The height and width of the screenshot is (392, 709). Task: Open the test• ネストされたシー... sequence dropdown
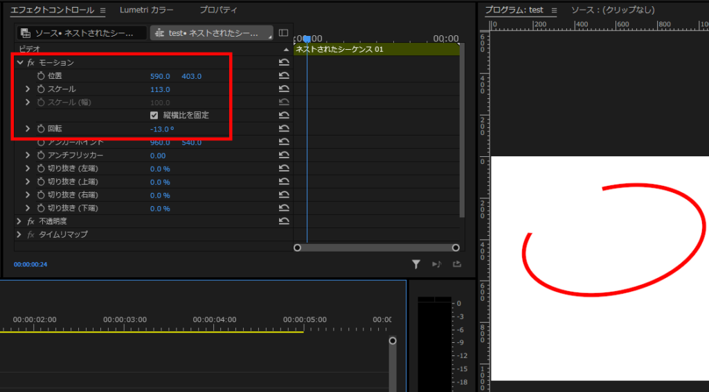pos(212,33)
